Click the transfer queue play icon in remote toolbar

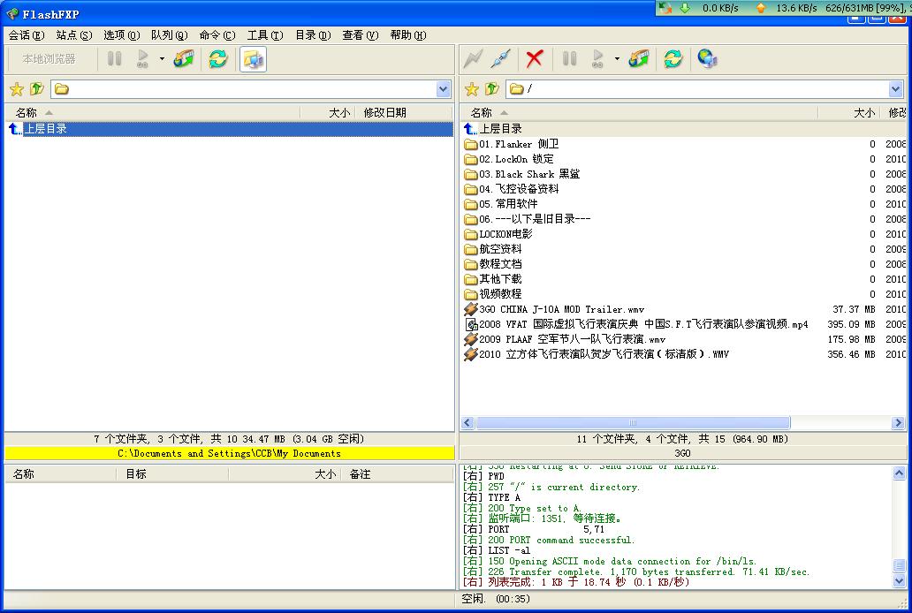597,59
